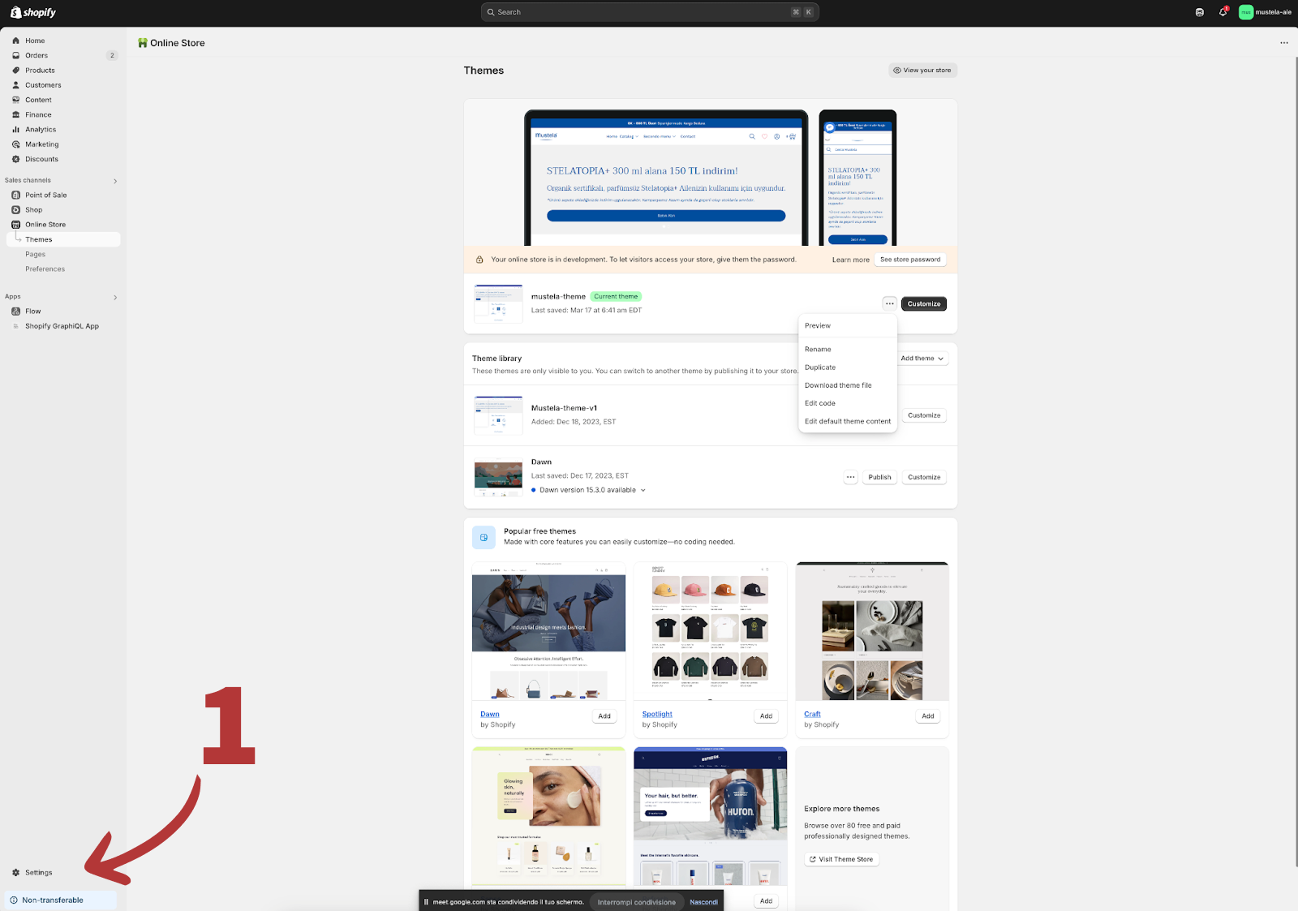Screen dimensions: 1298x911
Task: Click the mustela-theme thumbnail
Action: pos(498,303)
